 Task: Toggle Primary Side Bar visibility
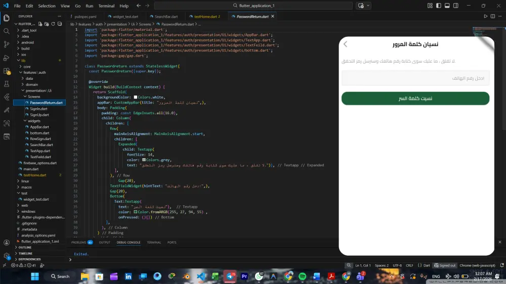439,6
